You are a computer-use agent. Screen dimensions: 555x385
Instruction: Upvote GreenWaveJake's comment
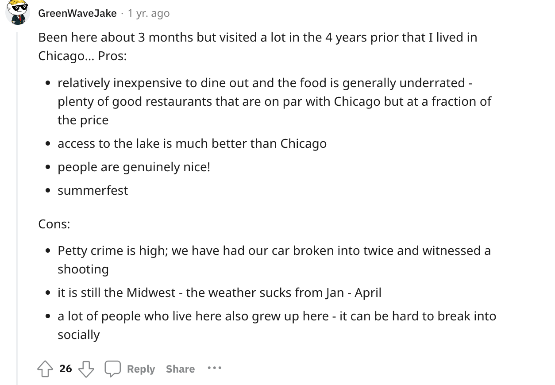tap(45, 369)
